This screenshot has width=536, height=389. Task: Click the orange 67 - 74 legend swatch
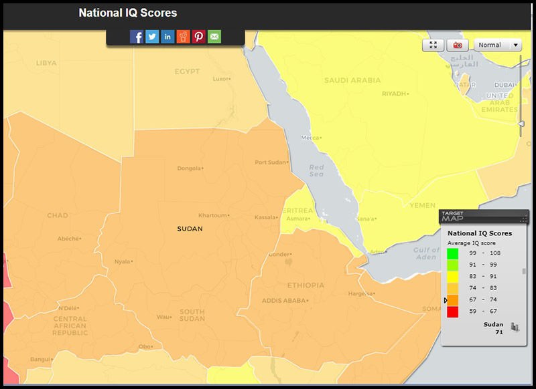(452, 300)
